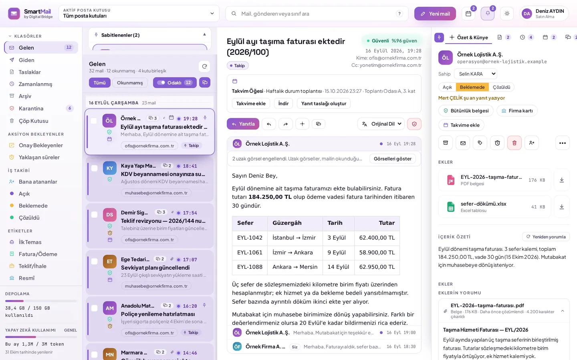Viewport: 577px width, 360px height.
Task: Collapse the EYL-2026-taşıma-faturası.pdf commentary
Action: (x=562, y=311)
